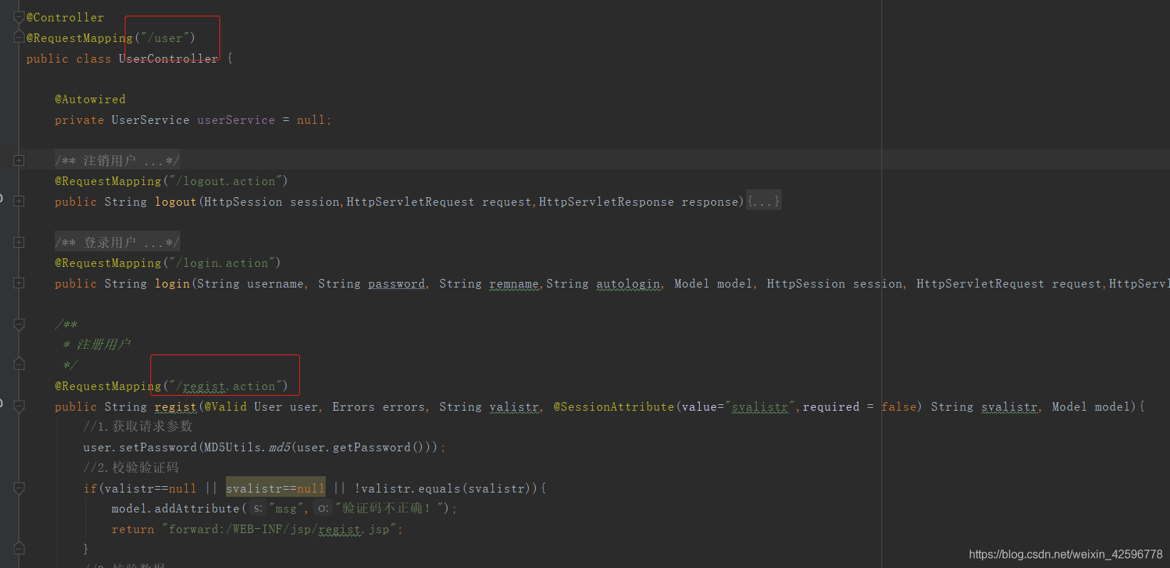
Task: Click the logout method name
Action: (175, 201)
